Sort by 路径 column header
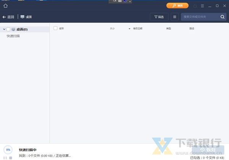229x160 pixels. 192,29
